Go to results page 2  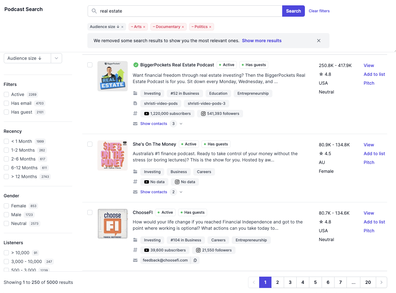tap(277, 282)
